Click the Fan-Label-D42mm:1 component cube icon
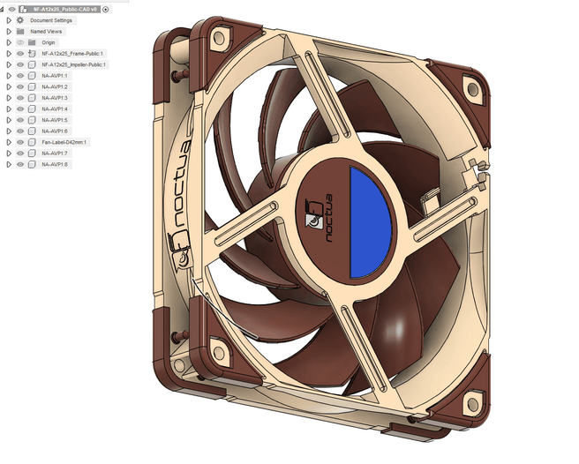Image resolution: width=579 pixels, height=464 pixels. (32, 142)
